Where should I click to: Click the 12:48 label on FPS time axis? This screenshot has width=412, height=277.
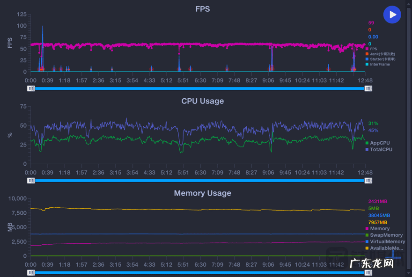pyautogui.click(x=365, y=80)
